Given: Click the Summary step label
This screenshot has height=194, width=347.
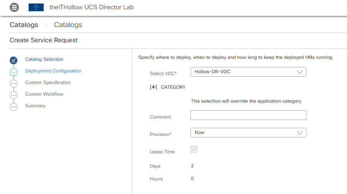Looking at the screenshot, I should point(35,106).
